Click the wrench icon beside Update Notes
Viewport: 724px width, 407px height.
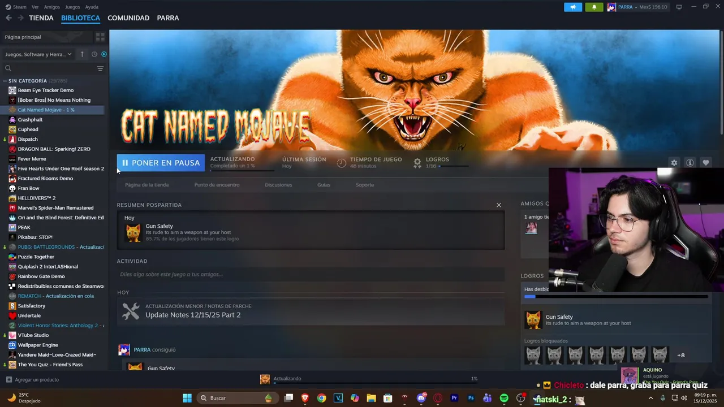[x=131, y=311]
